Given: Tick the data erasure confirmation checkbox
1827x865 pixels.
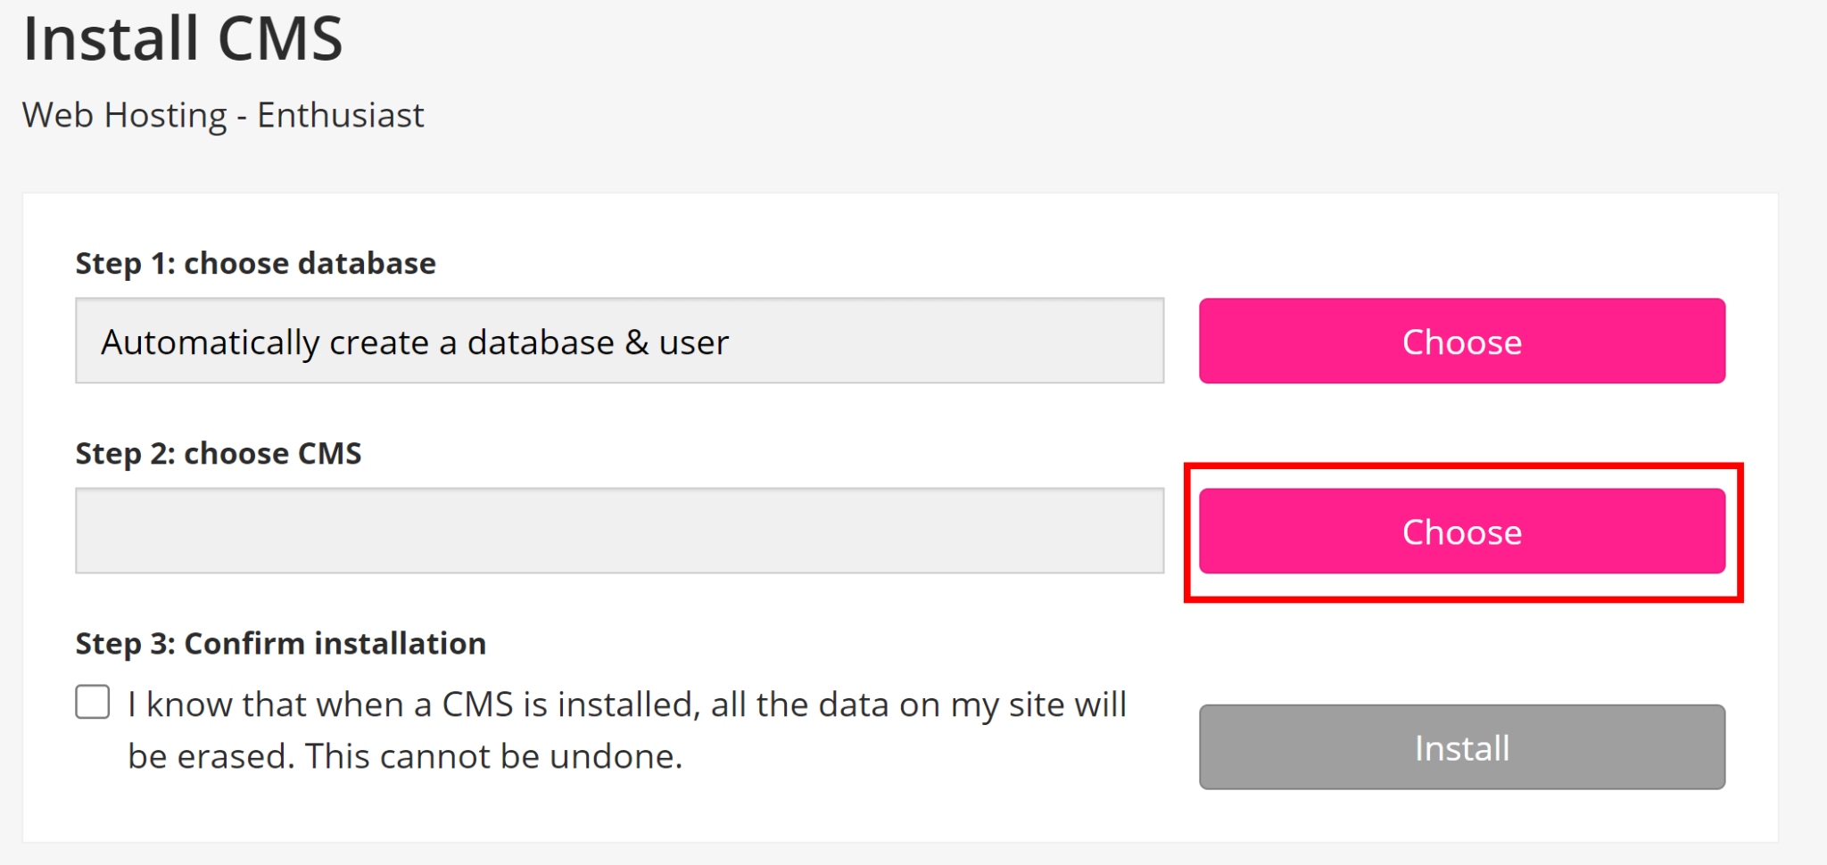Looking at the screenshot, I should click(x=93, y=702).
